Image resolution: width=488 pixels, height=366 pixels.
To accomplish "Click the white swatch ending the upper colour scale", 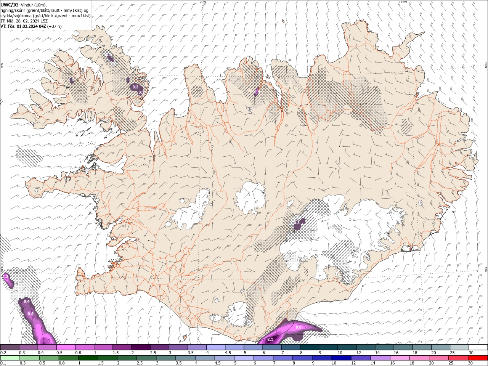I will point(478,347).
